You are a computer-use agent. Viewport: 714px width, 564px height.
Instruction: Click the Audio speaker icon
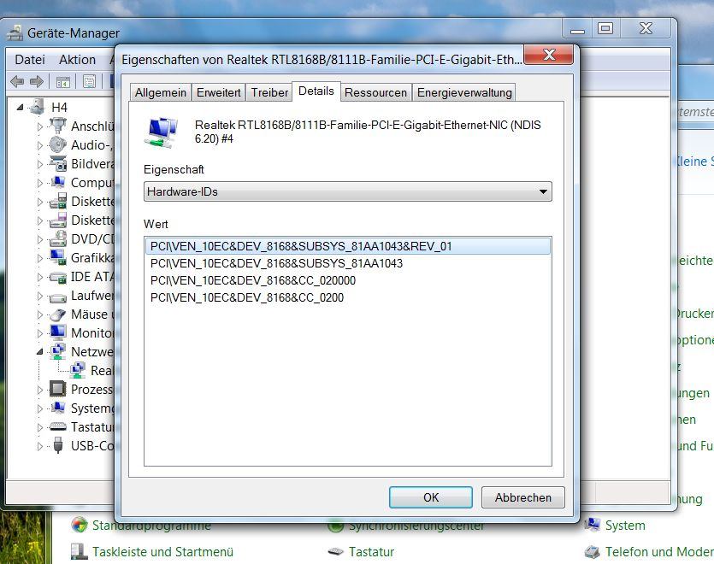58,144
